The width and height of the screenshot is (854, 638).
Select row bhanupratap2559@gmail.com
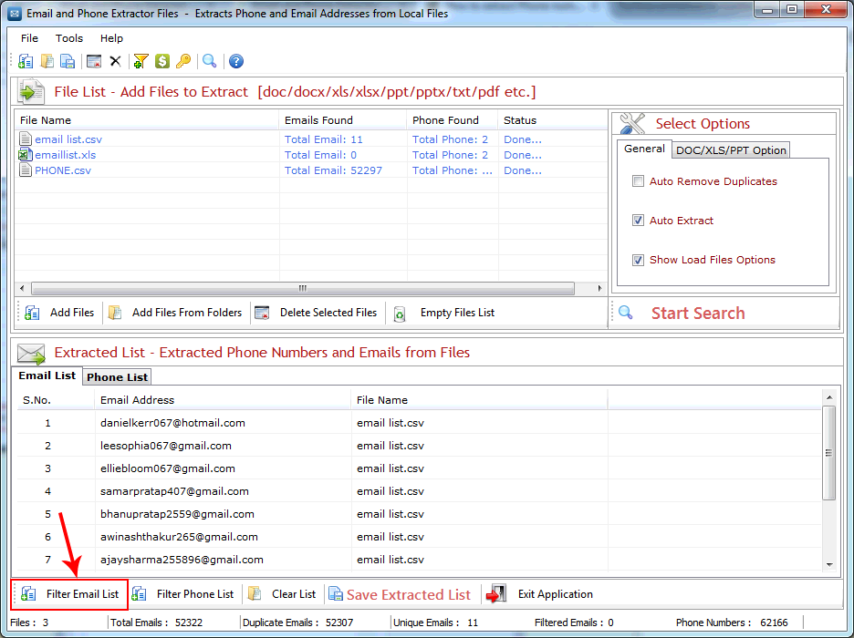(418, 514)
